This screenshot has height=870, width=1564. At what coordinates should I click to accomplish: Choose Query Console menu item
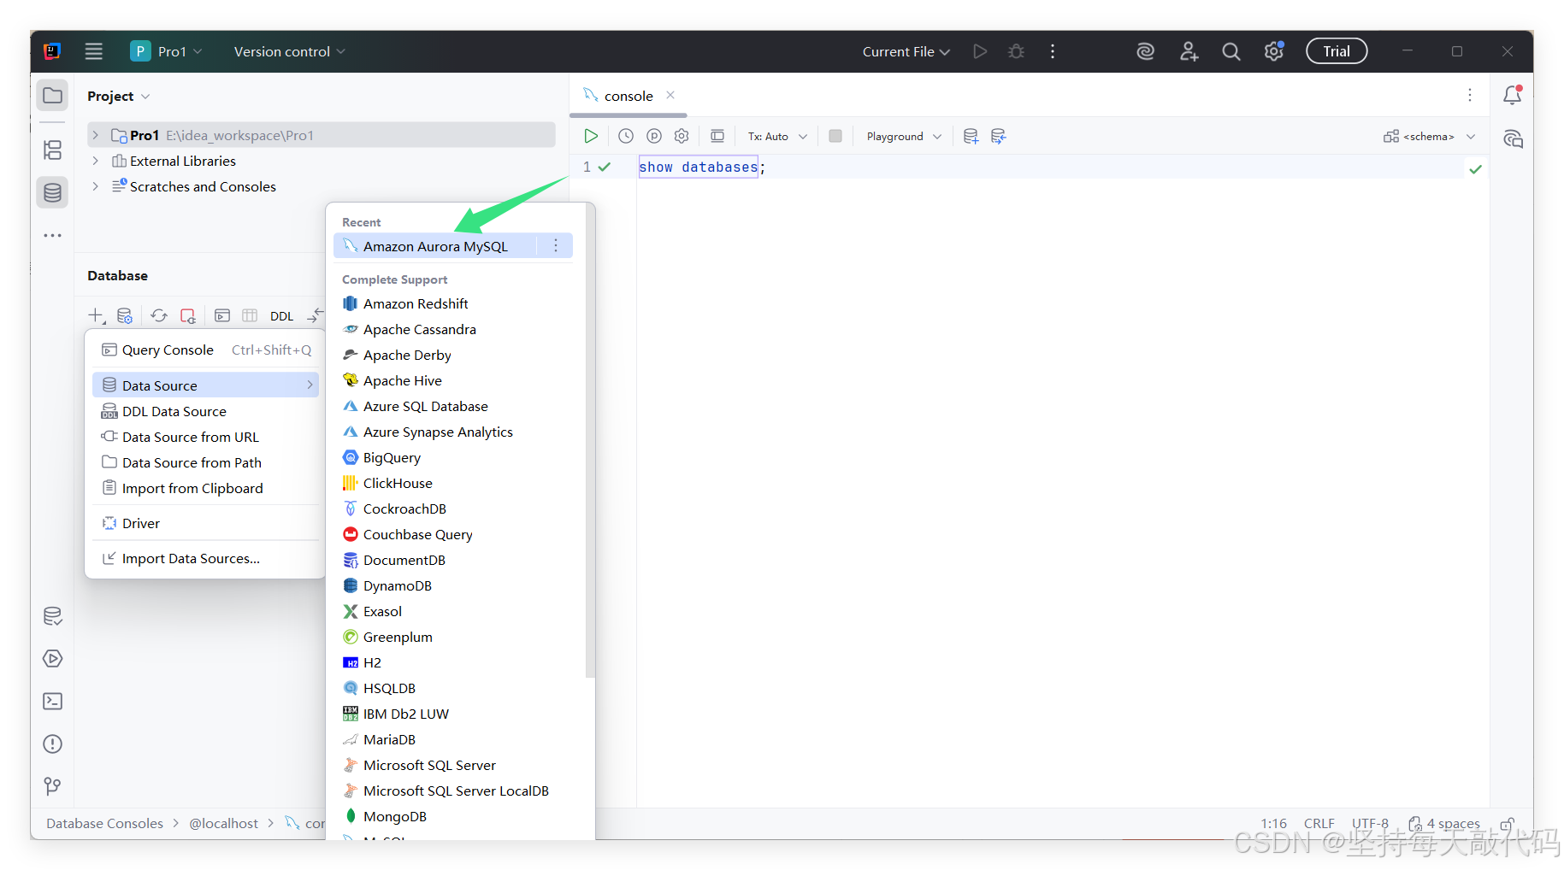pos(205,350)
